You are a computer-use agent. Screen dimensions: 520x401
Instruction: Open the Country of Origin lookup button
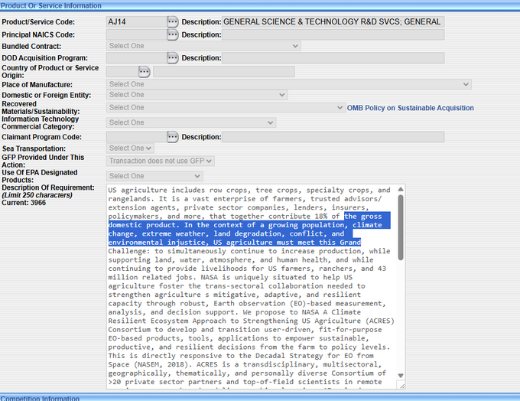point(145,71)
